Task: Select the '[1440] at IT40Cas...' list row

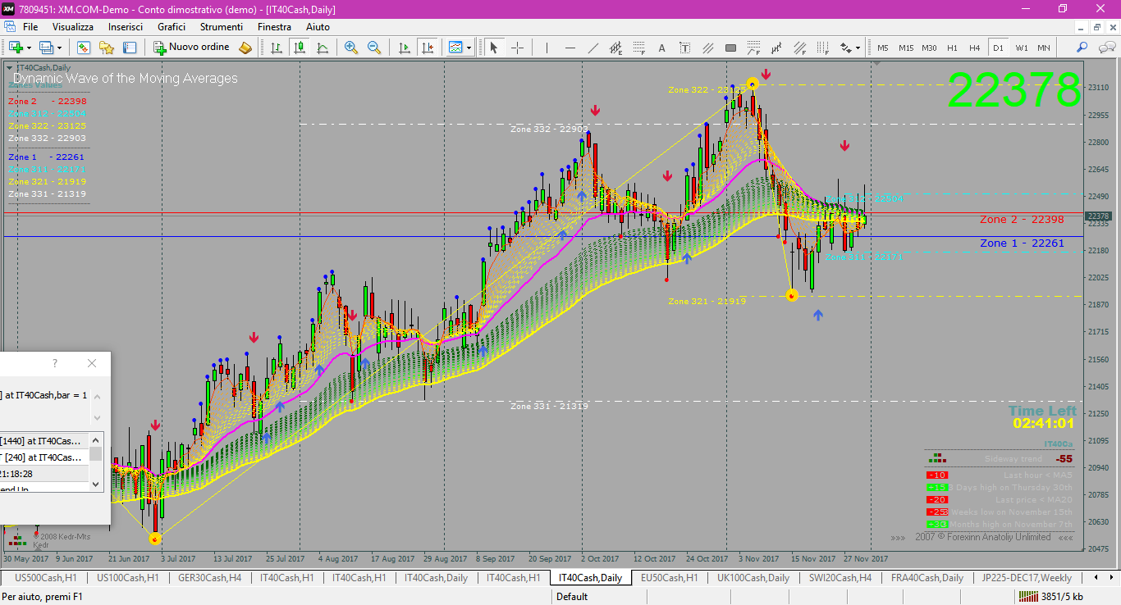Action: (x=44, y=441)
